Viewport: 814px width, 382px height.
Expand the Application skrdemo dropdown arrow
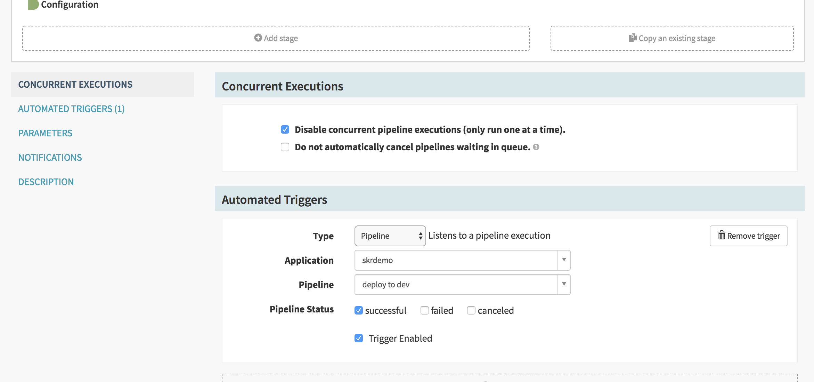coord(564,260)
